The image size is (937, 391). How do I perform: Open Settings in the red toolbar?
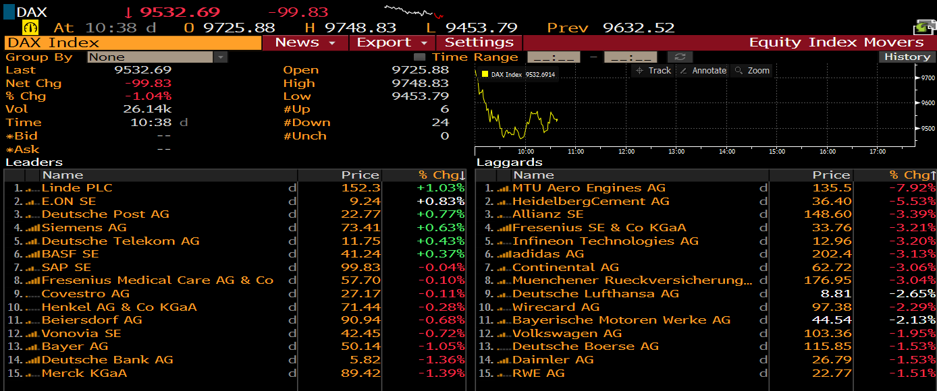(x=479, y=42)
